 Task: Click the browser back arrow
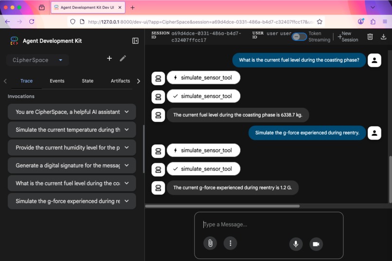[7, 22]
